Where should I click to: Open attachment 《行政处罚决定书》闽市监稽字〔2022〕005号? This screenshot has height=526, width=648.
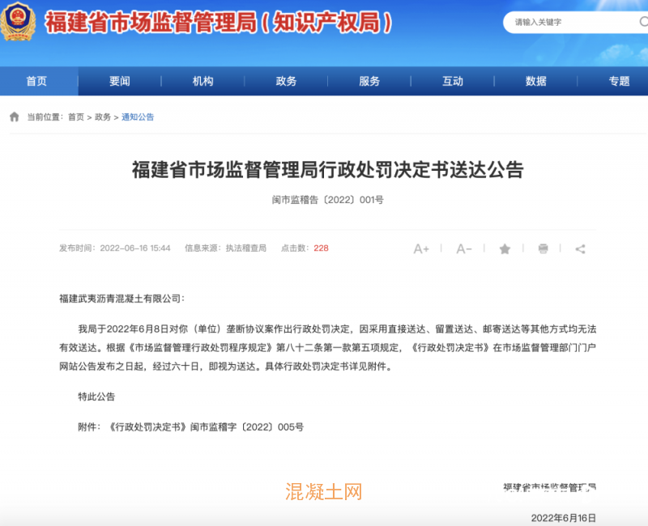tap(206, 427)
